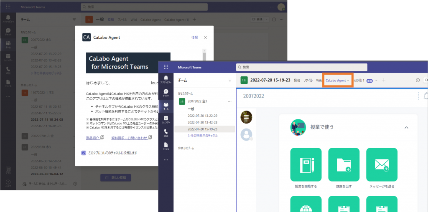Image resolution: width=428 pixels, height=212 pixels.
Task: Select Teams icon in front window sidebar
Action: (x=166, y=106)
